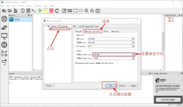Open console to all devices icon

pos(34,11)
